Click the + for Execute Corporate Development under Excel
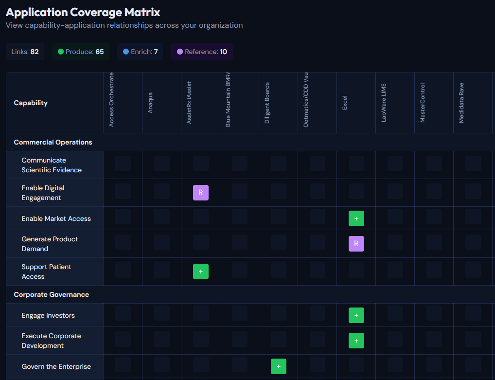 [356, 341]
